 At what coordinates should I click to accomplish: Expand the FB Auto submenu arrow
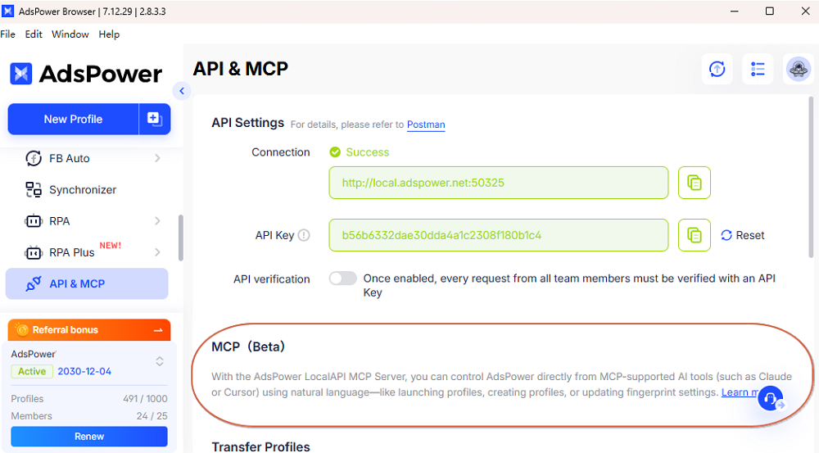point(157,158)
